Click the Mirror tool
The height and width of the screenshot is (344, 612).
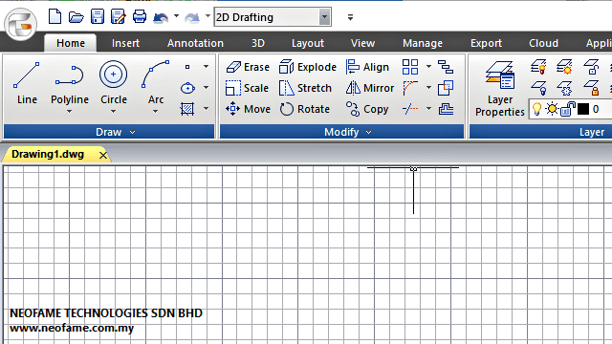(370, 88)
